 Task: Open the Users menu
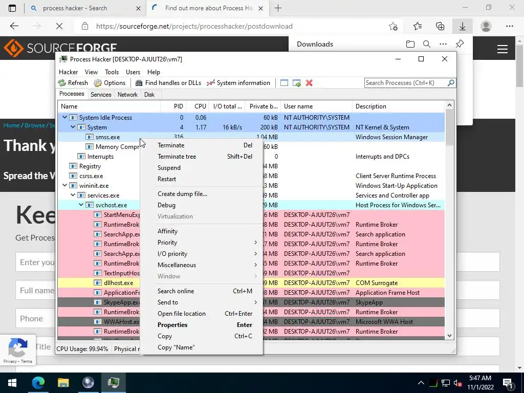(x=133, y=72)
